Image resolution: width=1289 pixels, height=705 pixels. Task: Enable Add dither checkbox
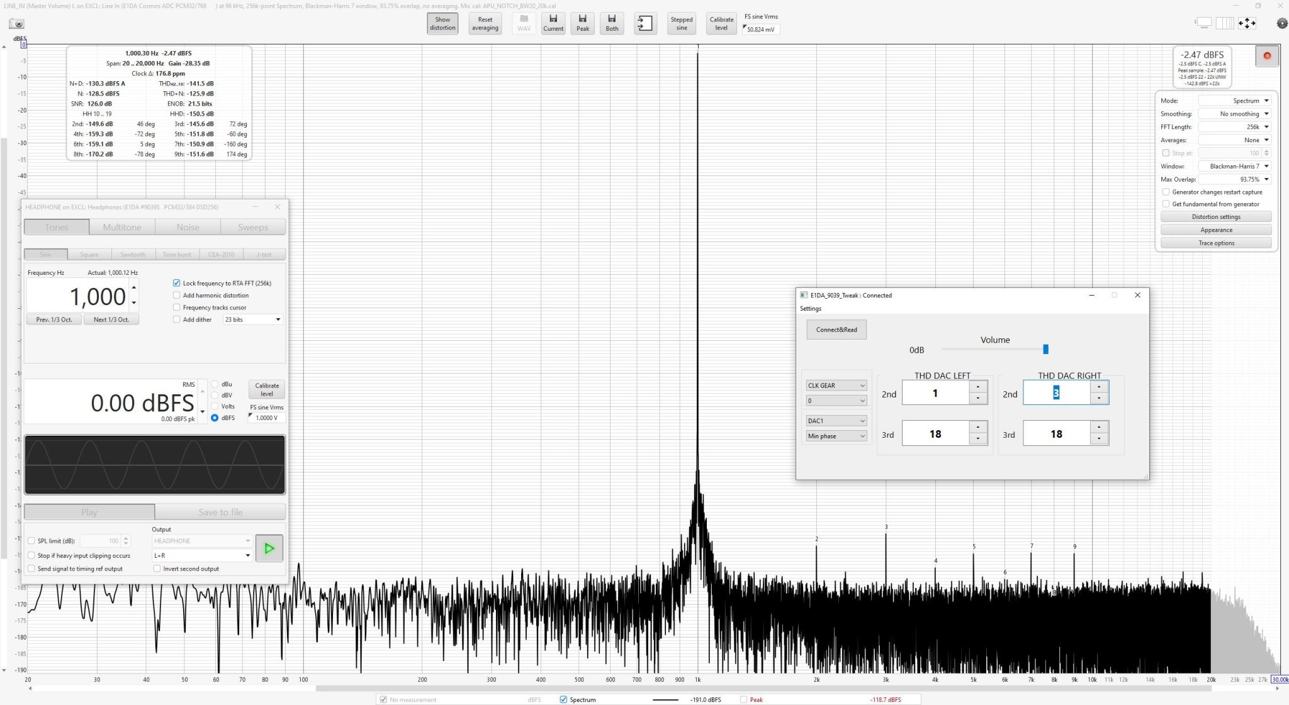click(x=177, y=319)
